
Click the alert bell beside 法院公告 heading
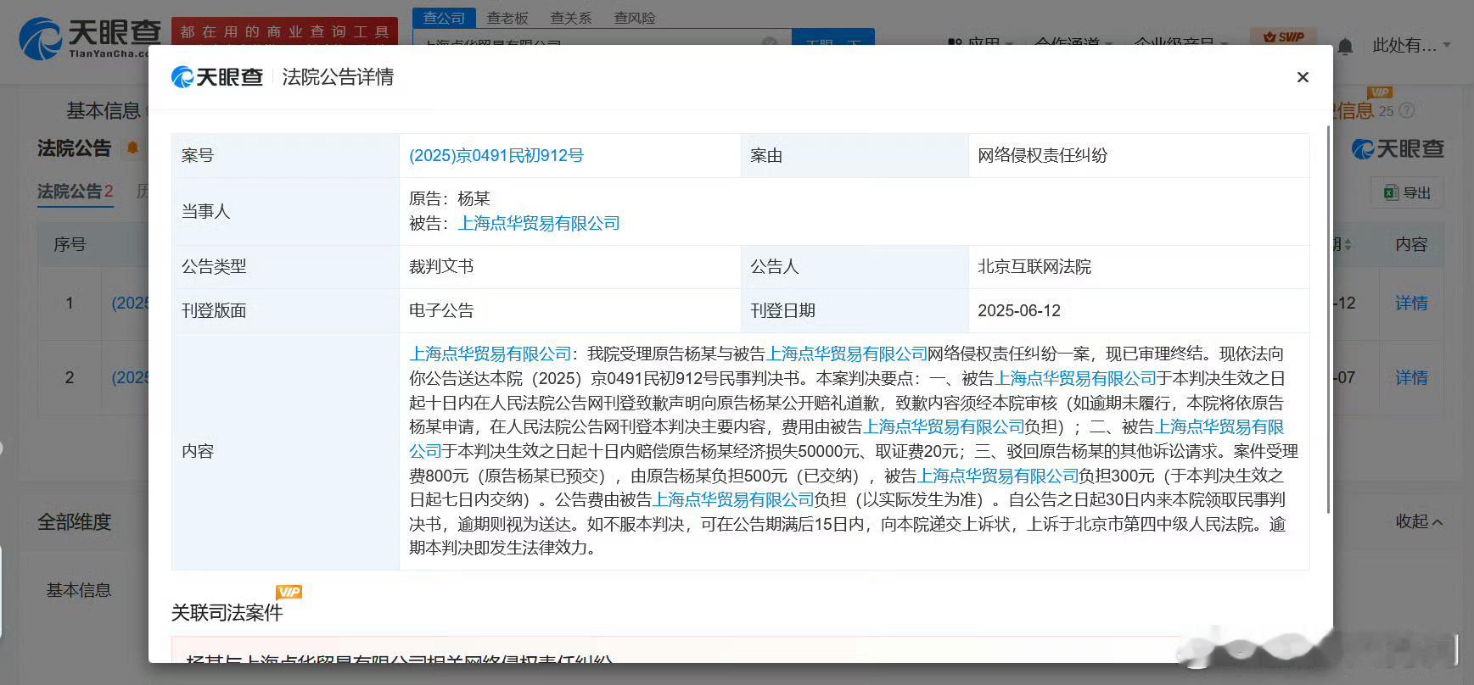coord(132,148)
